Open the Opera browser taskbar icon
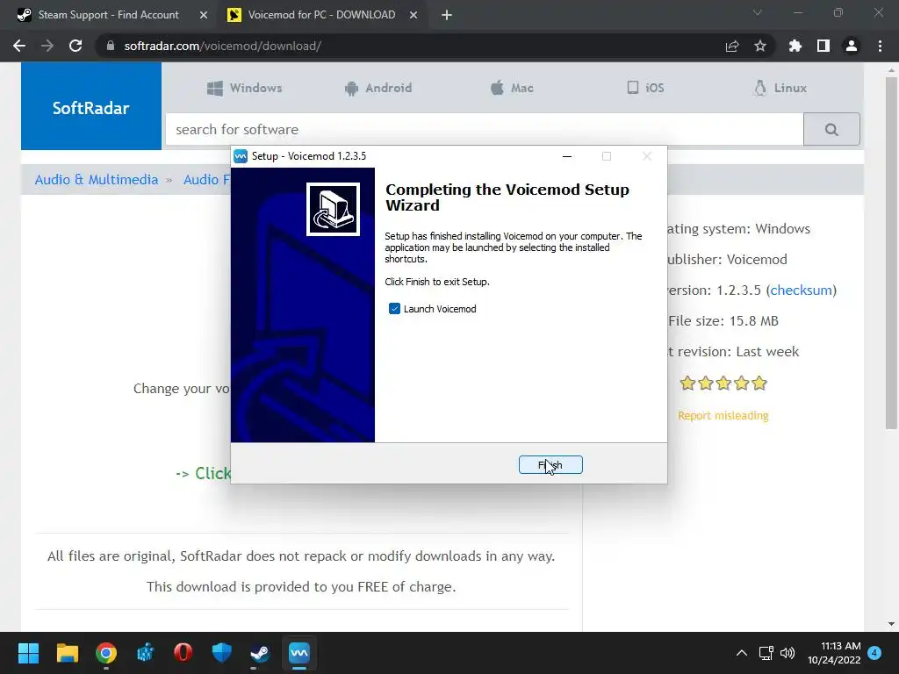 click(183, 653)
